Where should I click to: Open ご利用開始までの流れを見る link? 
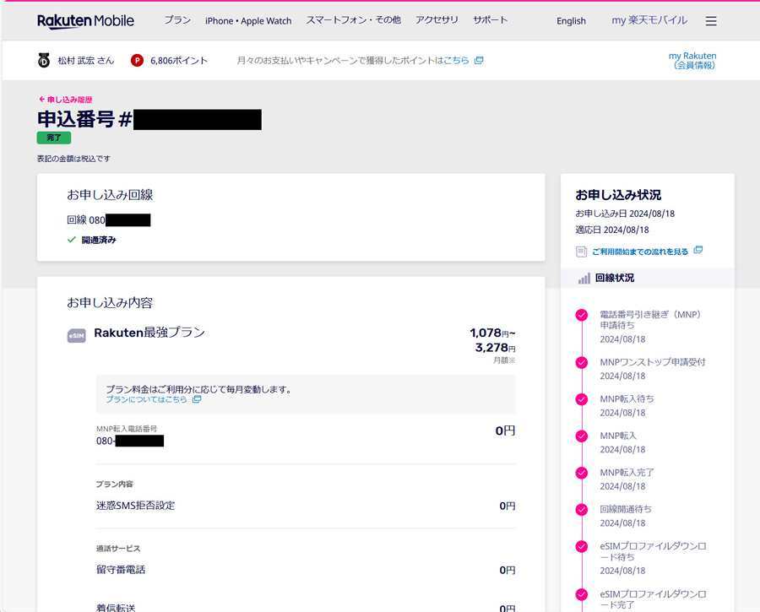[640, 252]
